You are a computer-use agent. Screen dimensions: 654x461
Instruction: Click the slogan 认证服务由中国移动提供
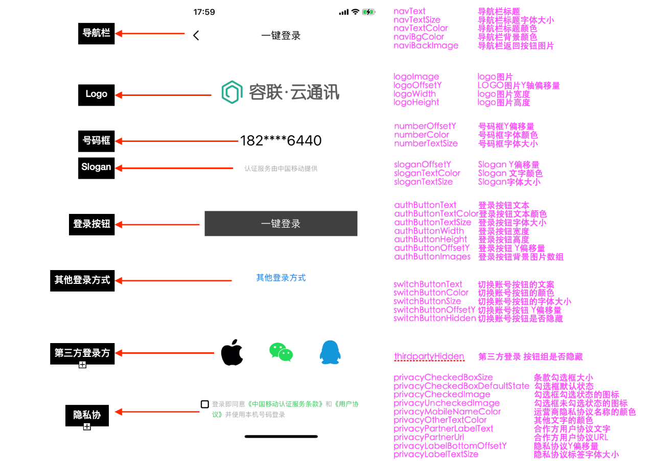click(x=281, y=168)
